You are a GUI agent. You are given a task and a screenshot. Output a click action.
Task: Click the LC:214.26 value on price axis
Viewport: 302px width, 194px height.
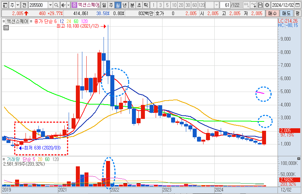pos(288,21)
